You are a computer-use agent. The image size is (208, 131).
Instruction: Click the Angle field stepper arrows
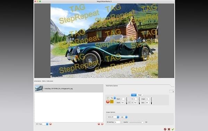(x=150, y=99)
